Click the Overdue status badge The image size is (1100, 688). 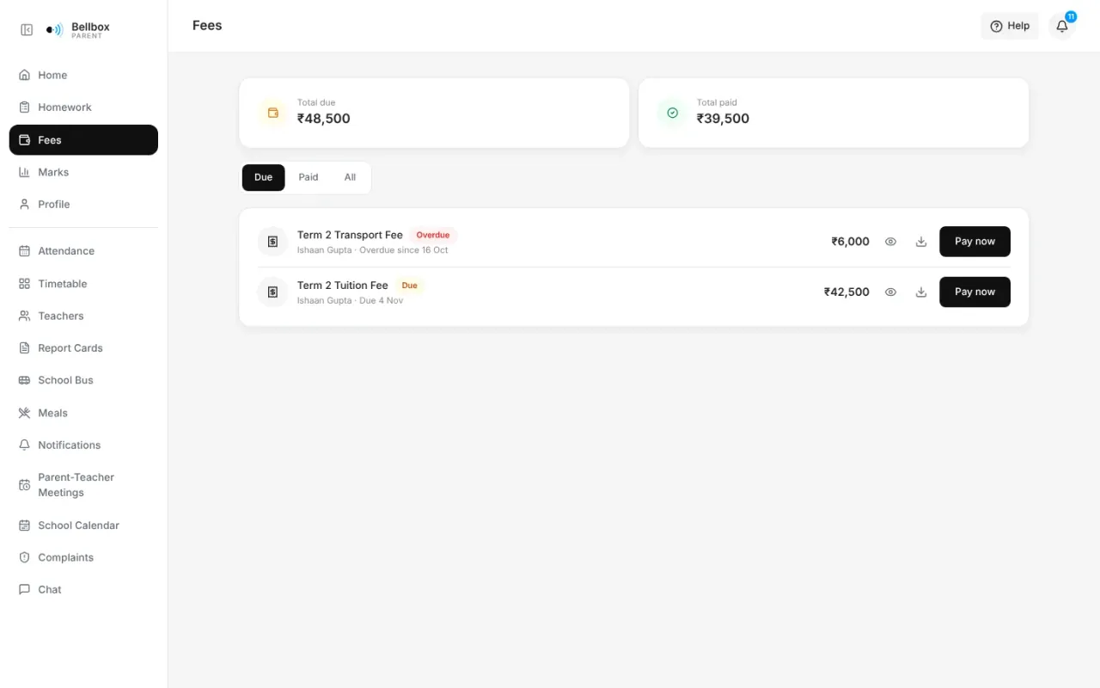[x=433, y=235]
